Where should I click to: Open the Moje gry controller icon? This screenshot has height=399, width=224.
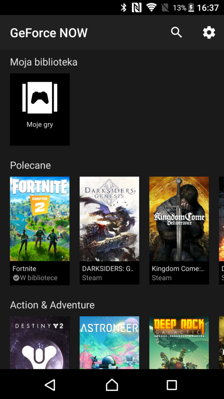40,98
